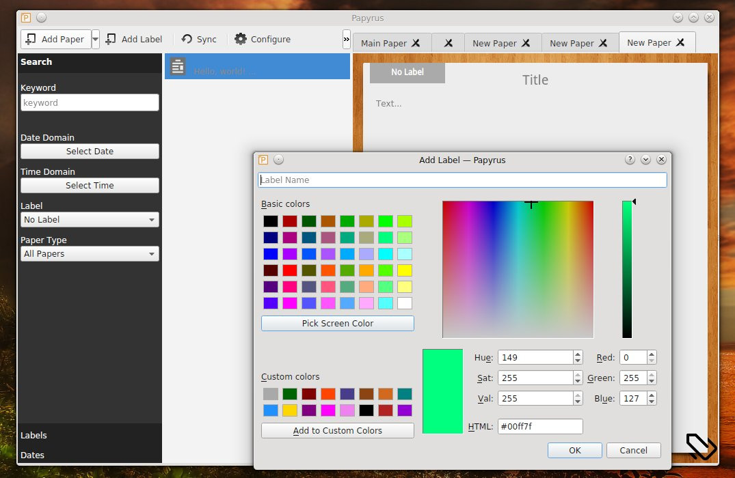Viewport: 735px width, 478px height.
Task: Choose the teal custom color swatch
Action: click(405, 394)
